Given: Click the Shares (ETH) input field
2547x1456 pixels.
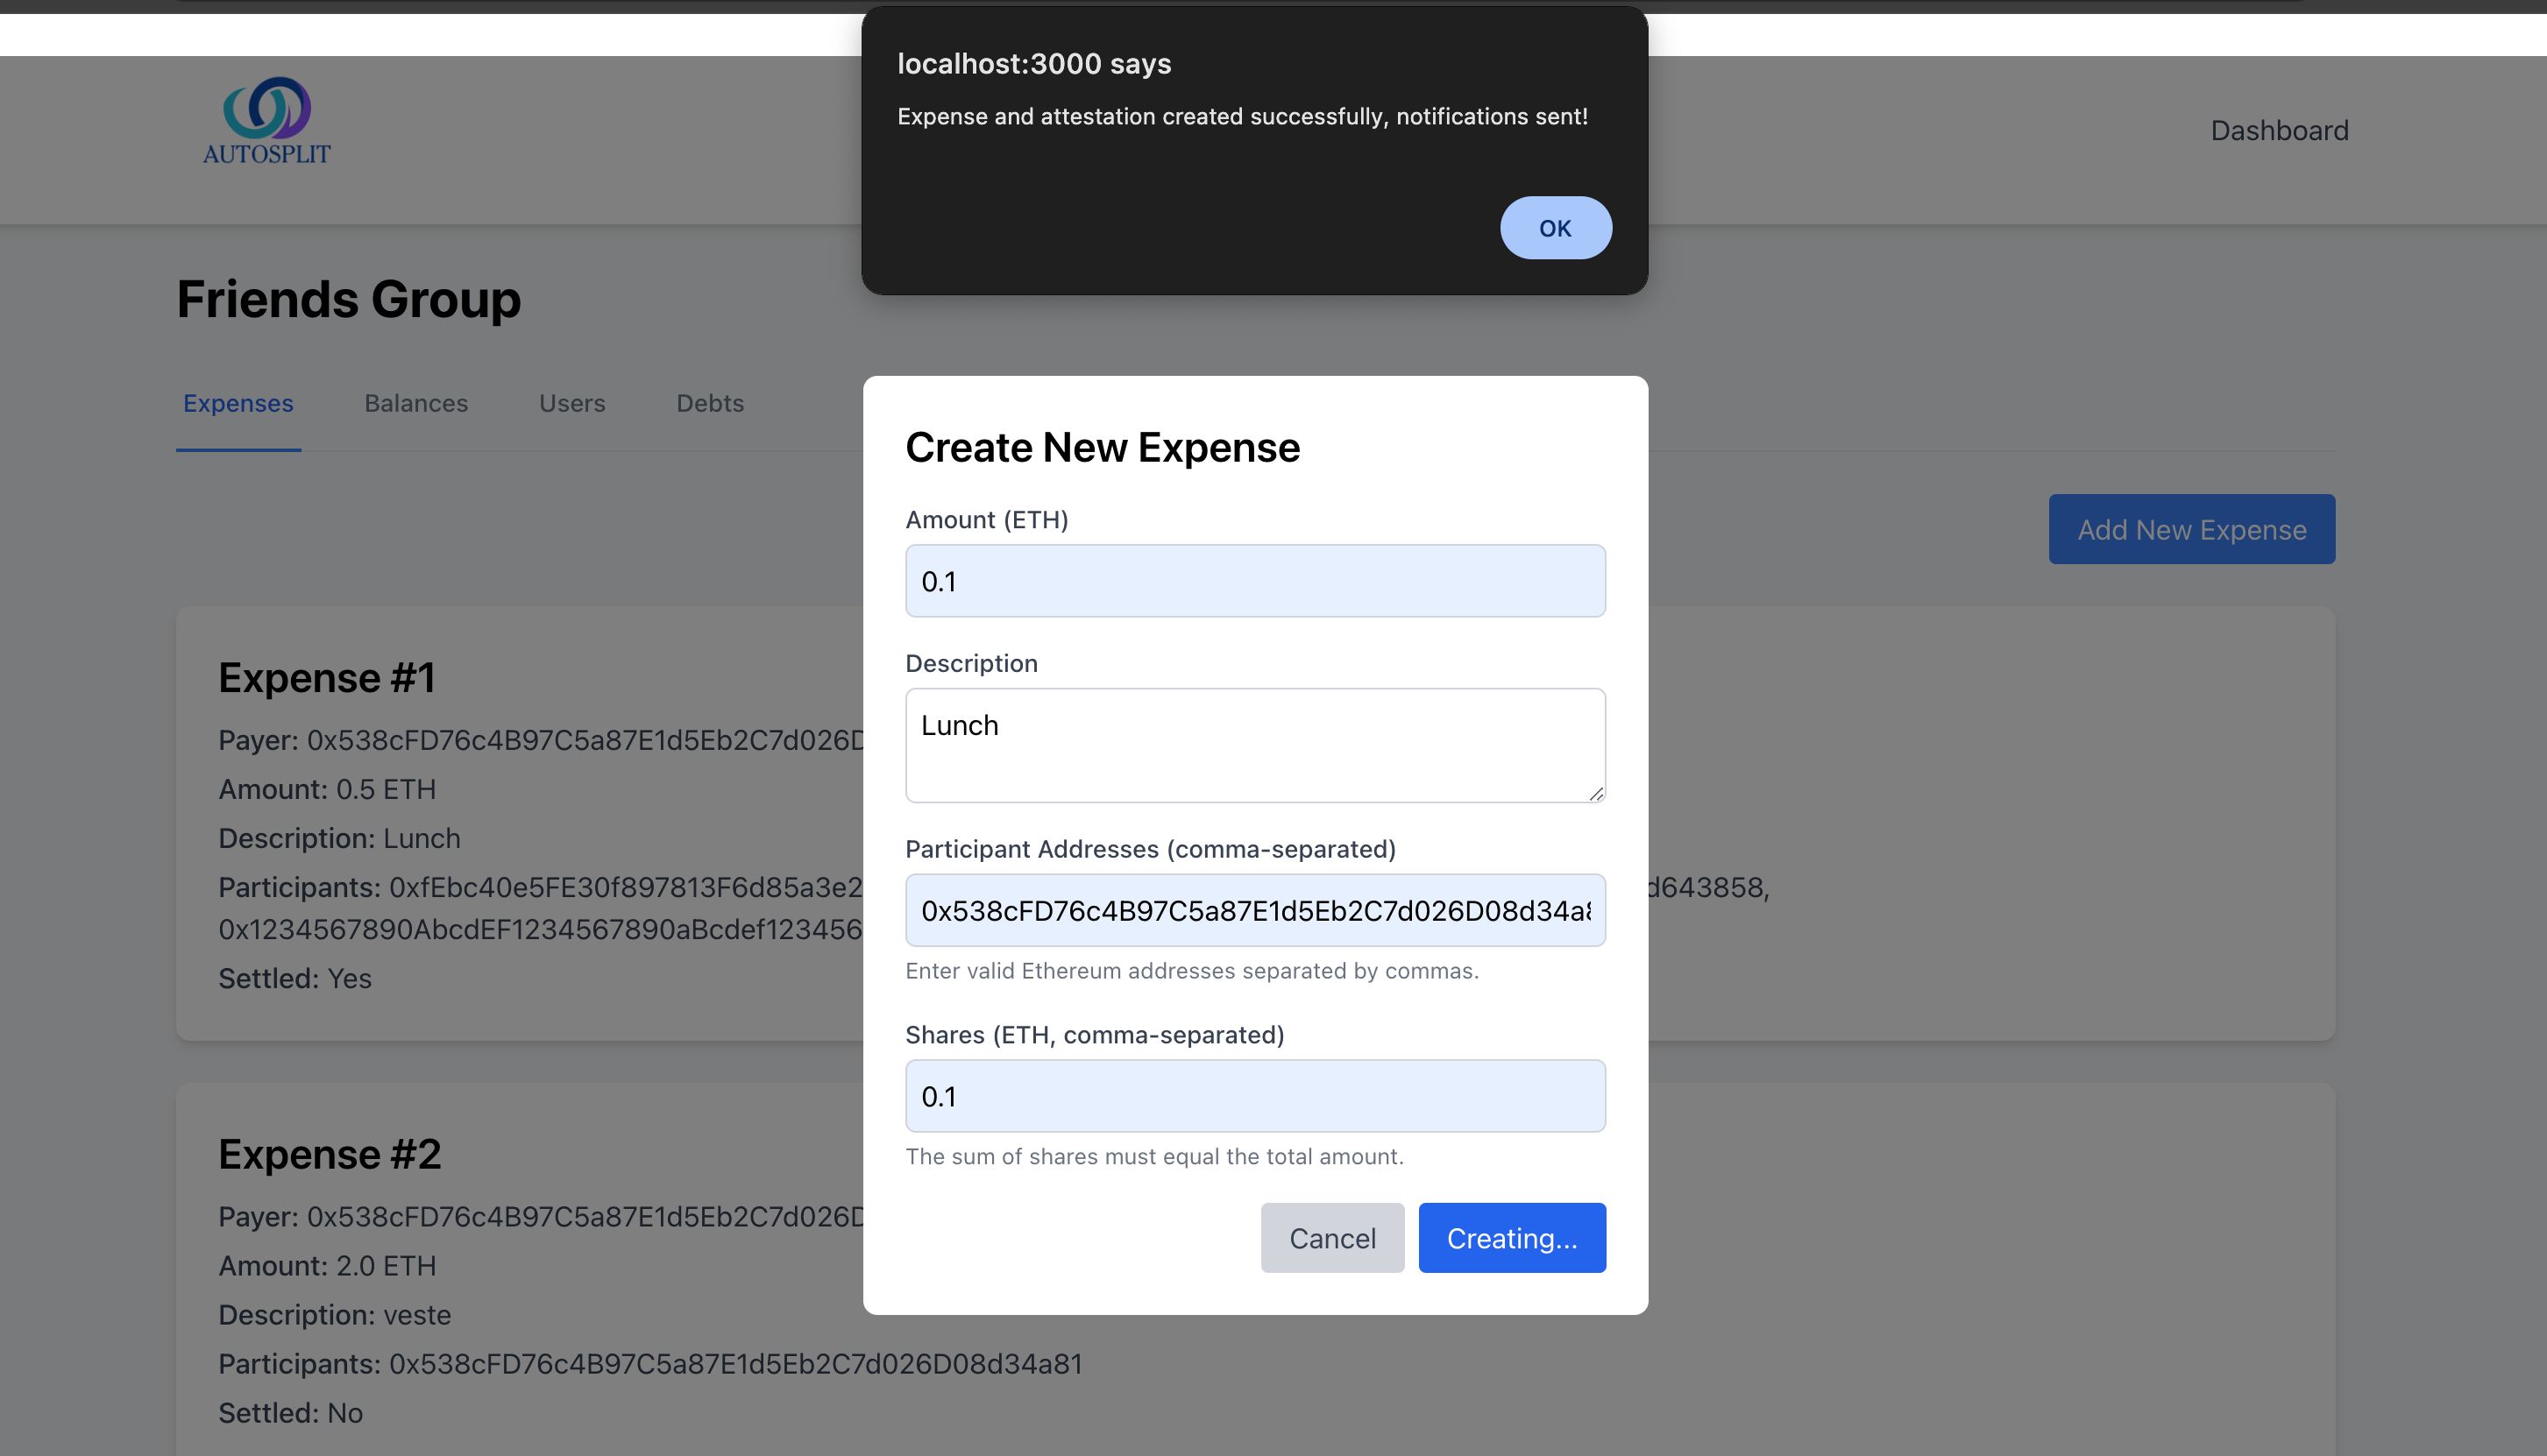Looking at the screenshot, I should (x=1254, y=1096).
